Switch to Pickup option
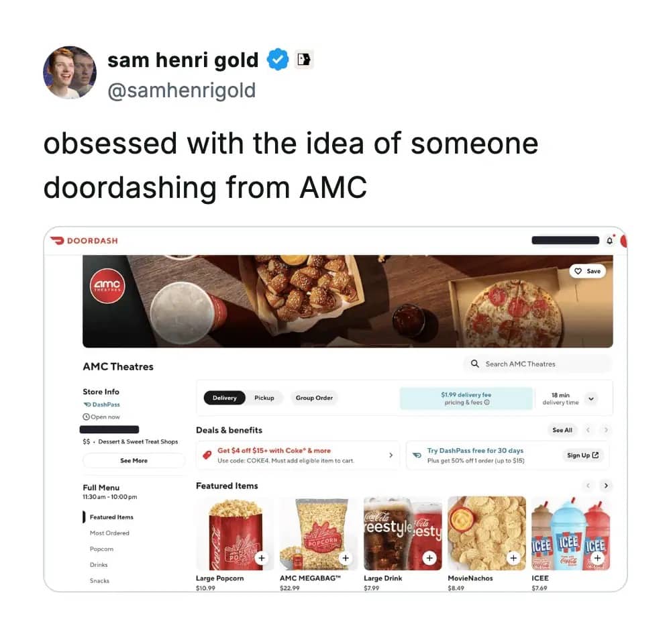671x636 pixels. click(264, 398)
